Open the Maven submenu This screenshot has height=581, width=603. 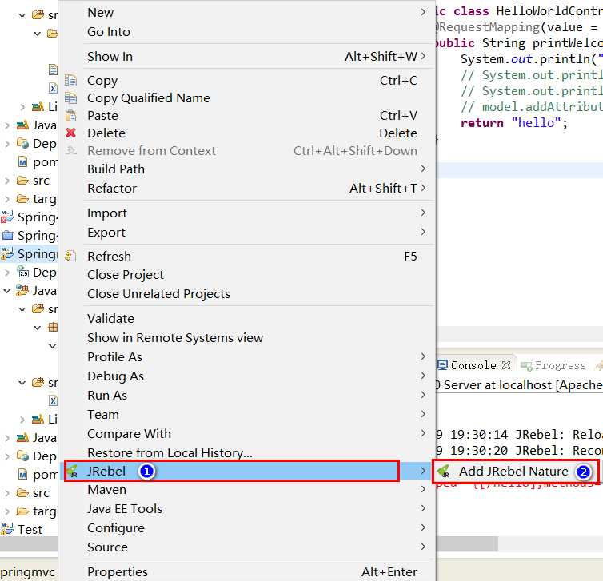coord(248,490)
